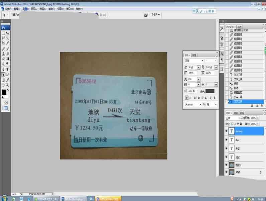This screenshot has width=266, height=201.
Task: Select the Lasso tool
Action: pyautogui.click(x=3, y=38)
